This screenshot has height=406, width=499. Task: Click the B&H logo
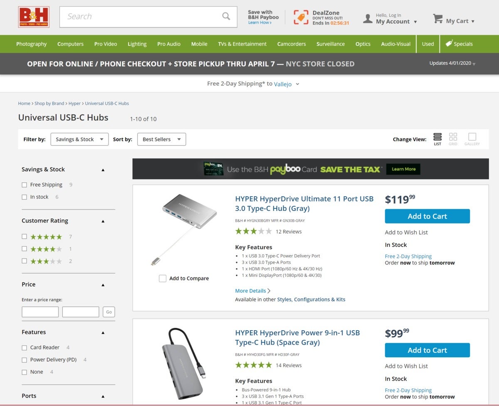click(34, 17)
